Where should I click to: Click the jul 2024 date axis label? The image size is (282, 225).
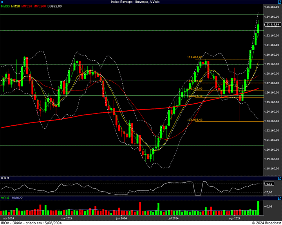coord(173,218)
